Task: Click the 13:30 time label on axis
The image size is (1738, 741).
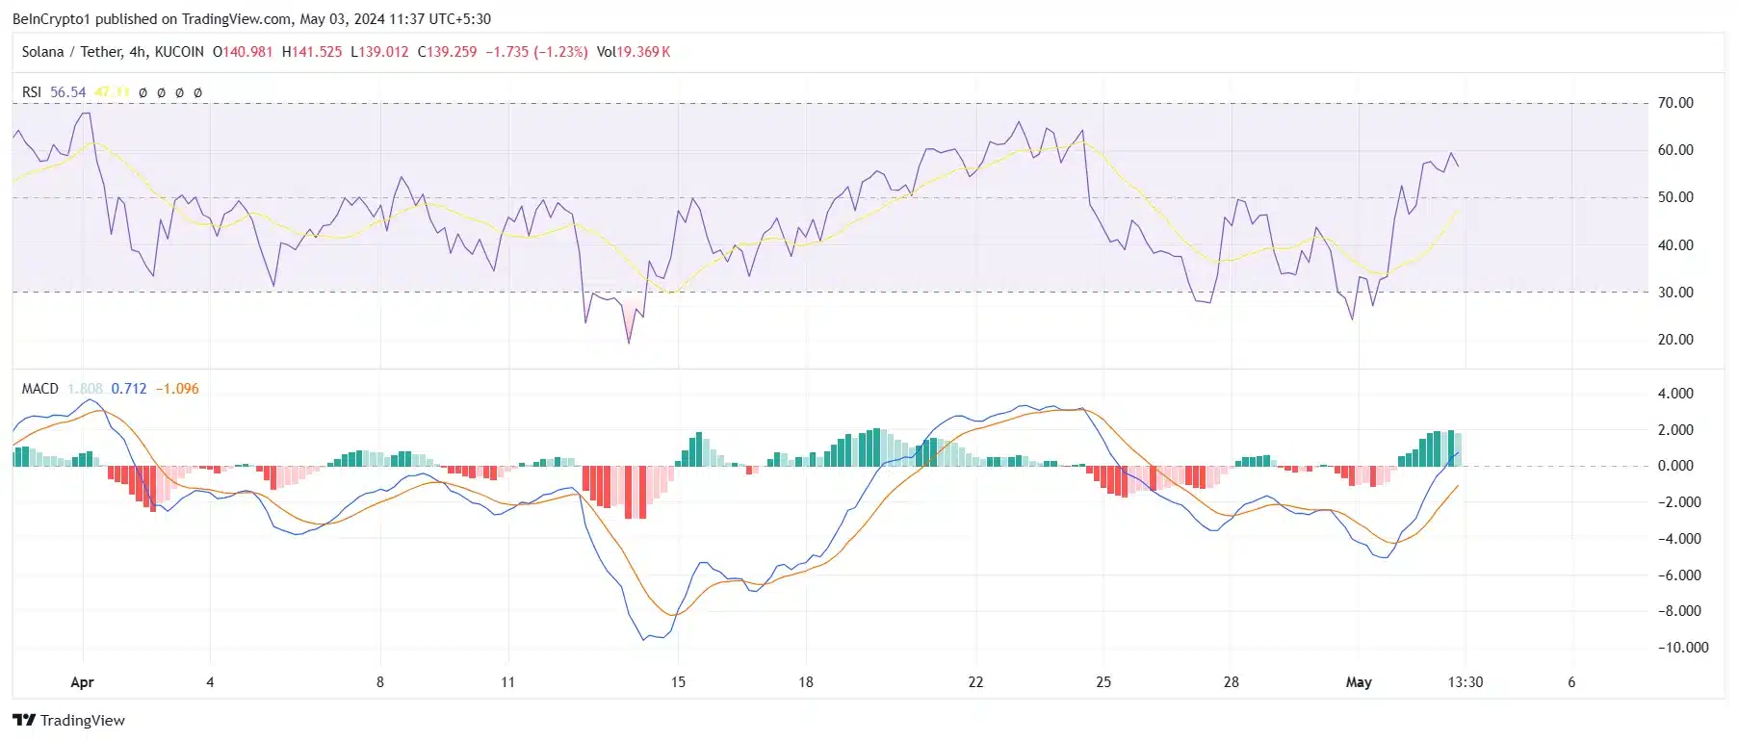Action: tap(1466, 682)
